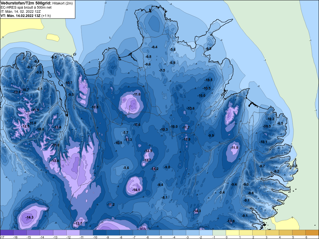Click the -11.2 temperature value
The image size is (319, 239).
point(111,204)
